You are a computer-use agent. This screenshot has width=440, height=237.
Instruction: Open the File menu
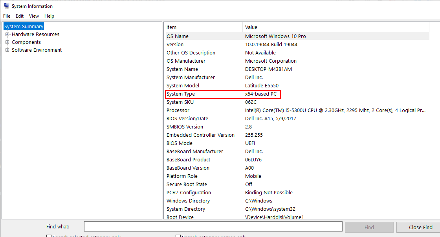[7, 16]
